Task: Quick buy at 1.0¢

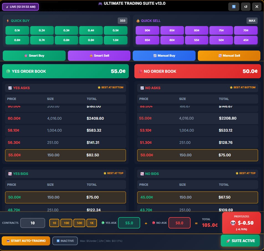Action: point(116,40)
